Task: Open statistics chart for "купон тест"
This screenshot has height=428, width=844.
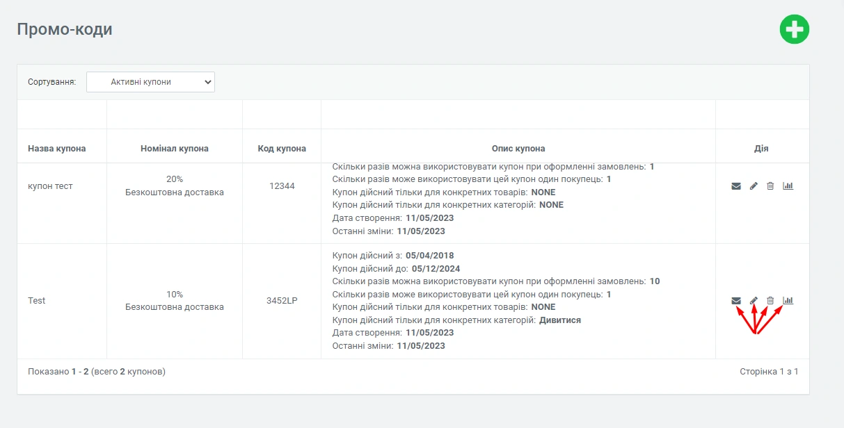Action: click(788, 186)
